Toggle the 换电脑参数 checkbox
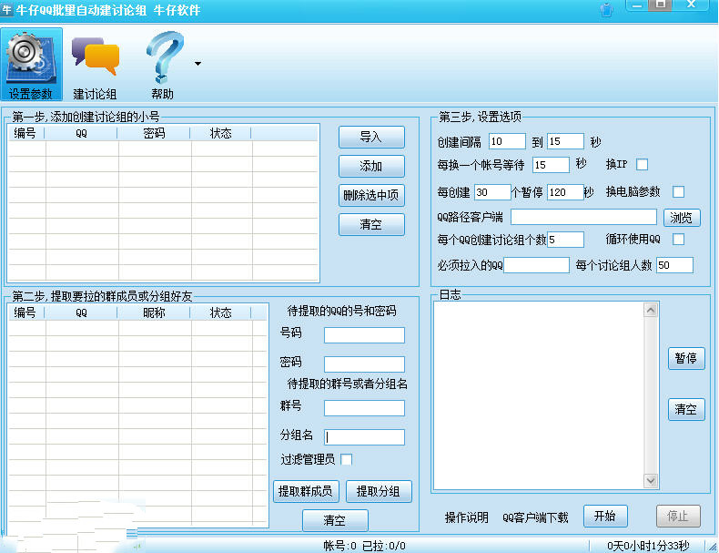 [678, 191]
